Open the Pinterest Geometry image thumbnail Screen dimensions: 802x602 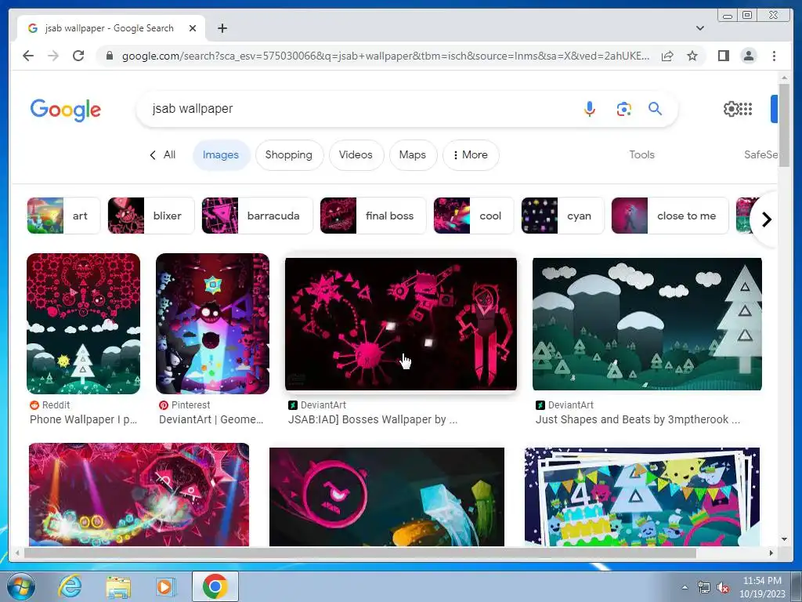click(212, 324)
